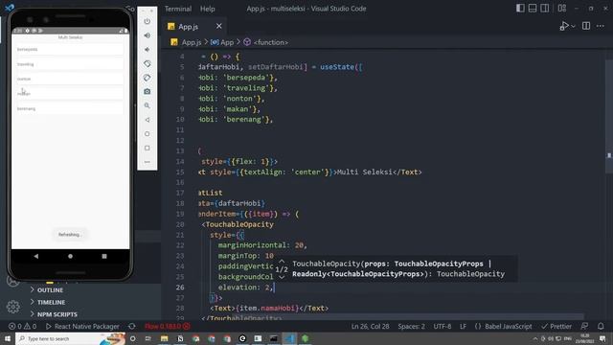Click the Run code play icon
The width and height of the screenshot is (613, 345).
click(x=563, y=26)
